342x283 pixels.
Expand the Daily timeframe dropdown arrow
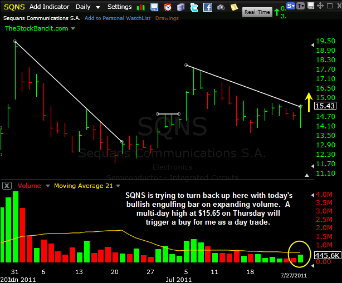[x=98, y=8]
